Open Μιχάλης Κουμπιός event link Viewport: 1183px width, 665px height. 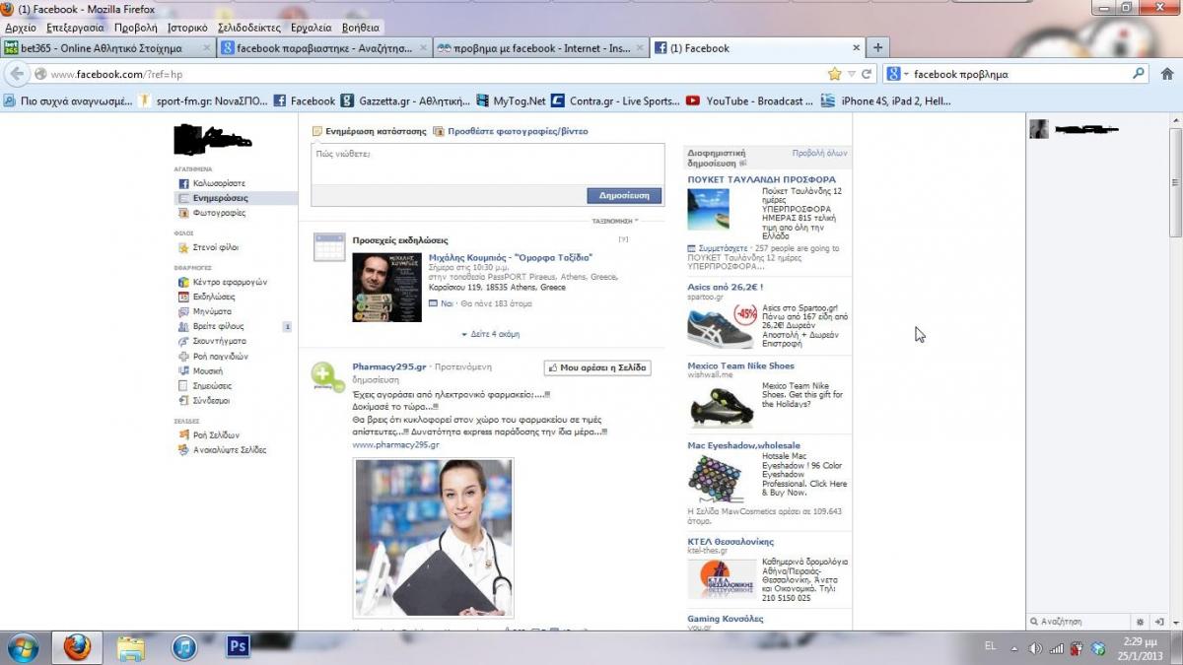(511, 257)
